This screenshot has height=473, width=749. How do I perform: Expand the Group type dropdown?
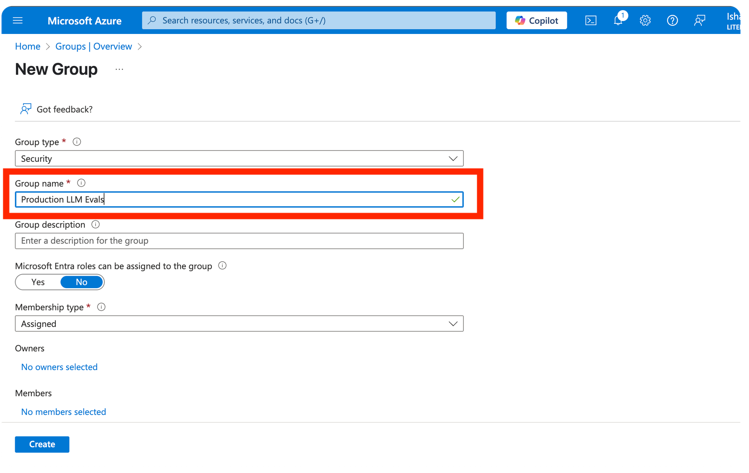click(x=453, y=158)
